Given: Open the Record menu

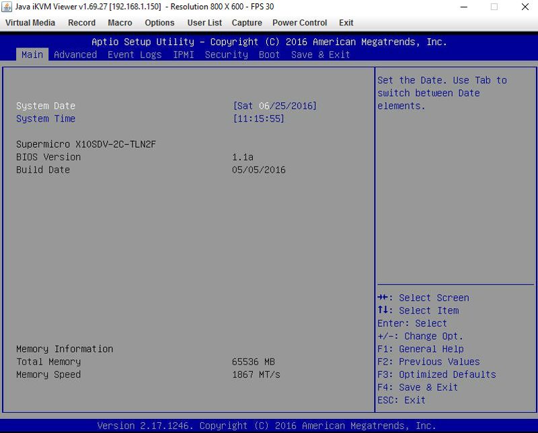Looking at the screenshot, I should pos(81,23).
